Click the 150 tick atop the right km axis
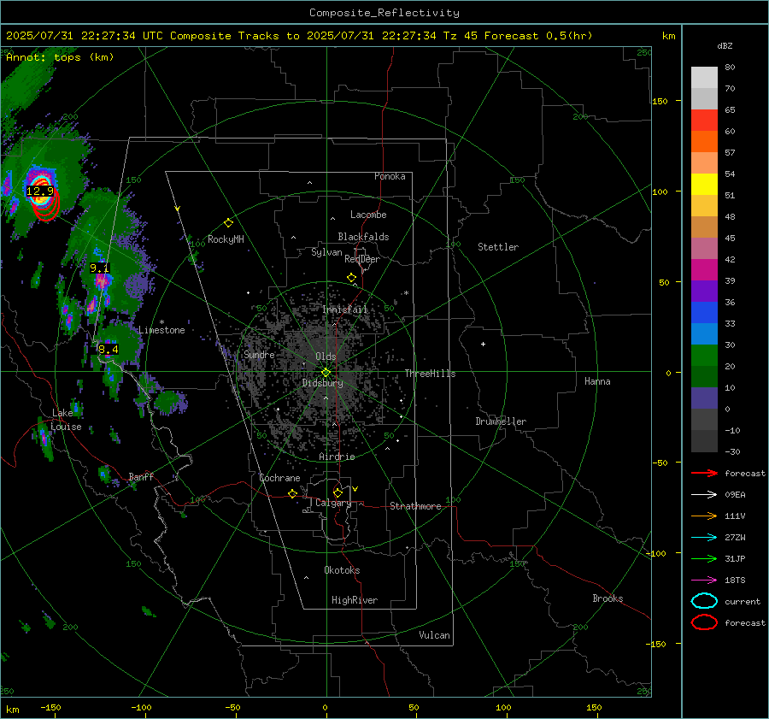The width and height of the screenshot is (769, 719). [x=660, y=101]
